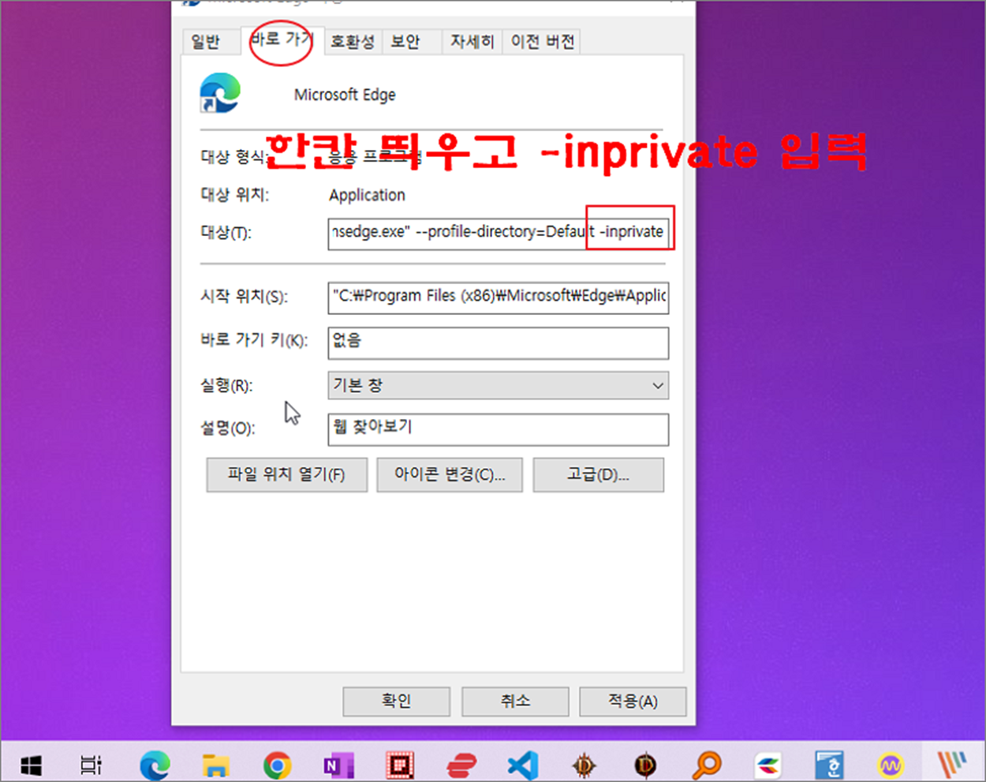Viewport: 986px width, 782px height.
Task: Open the second Diablo icon with red border
Action: pyautogui.click(x=645, y=765)
